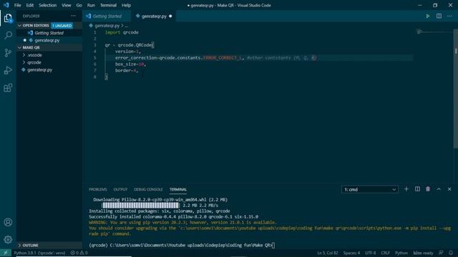Screen dimensions: 458x257
Task: Select the Terminal panel tab
Action: tap(178, 189)
